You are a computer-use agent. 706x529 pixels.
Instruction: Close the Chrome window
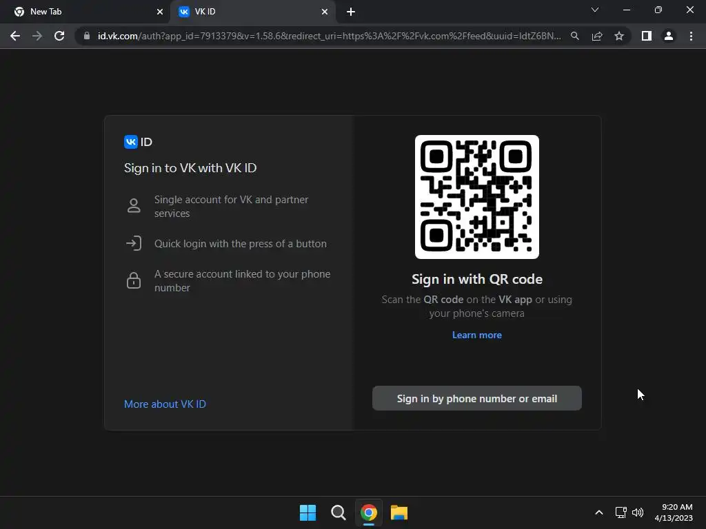(689, 10)
